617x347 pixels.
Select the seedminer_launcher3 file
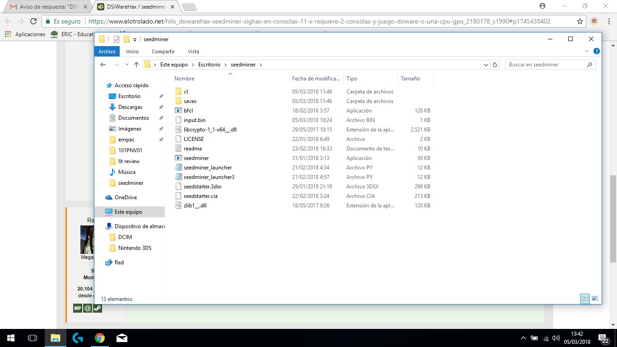pos(209,177)
